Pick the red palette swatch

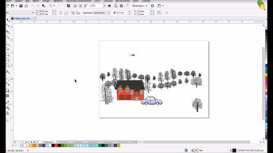click(56, 145)
